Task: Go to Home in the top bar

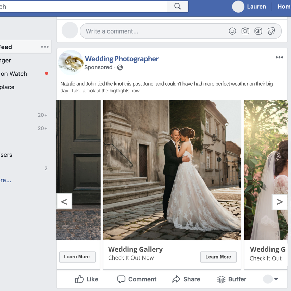Action: point(284,7)
